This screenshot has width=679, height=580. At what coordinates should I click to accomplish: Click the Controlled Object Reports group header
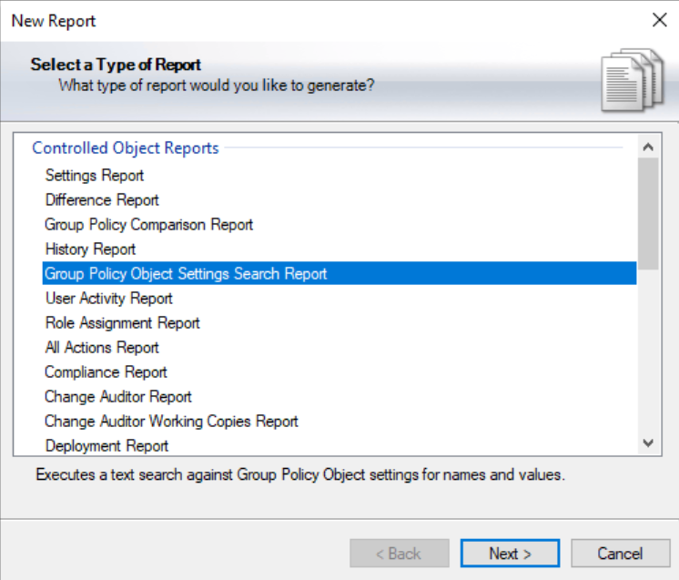pyautogui.click(x=126, y=148)
